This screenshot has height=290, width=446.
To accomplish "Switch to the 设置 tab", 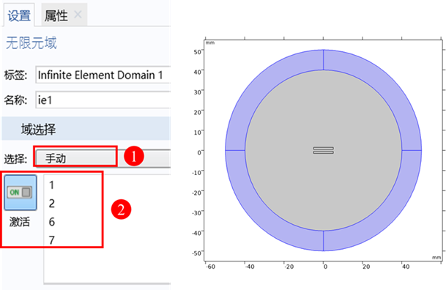I will pos(19,15).
